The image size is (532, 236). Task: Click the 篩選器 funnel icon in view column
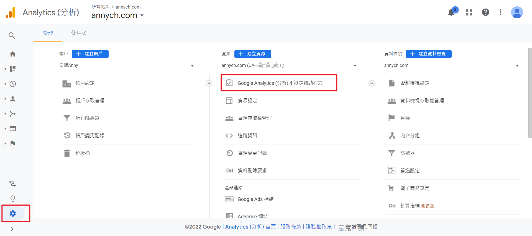tap(392, 153)
